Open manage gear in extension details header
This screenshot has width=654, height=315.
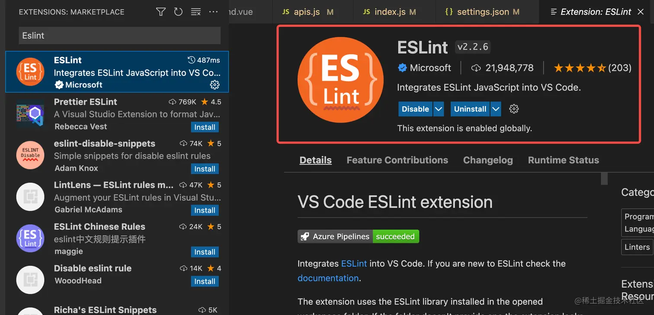[x=514, y=109]
